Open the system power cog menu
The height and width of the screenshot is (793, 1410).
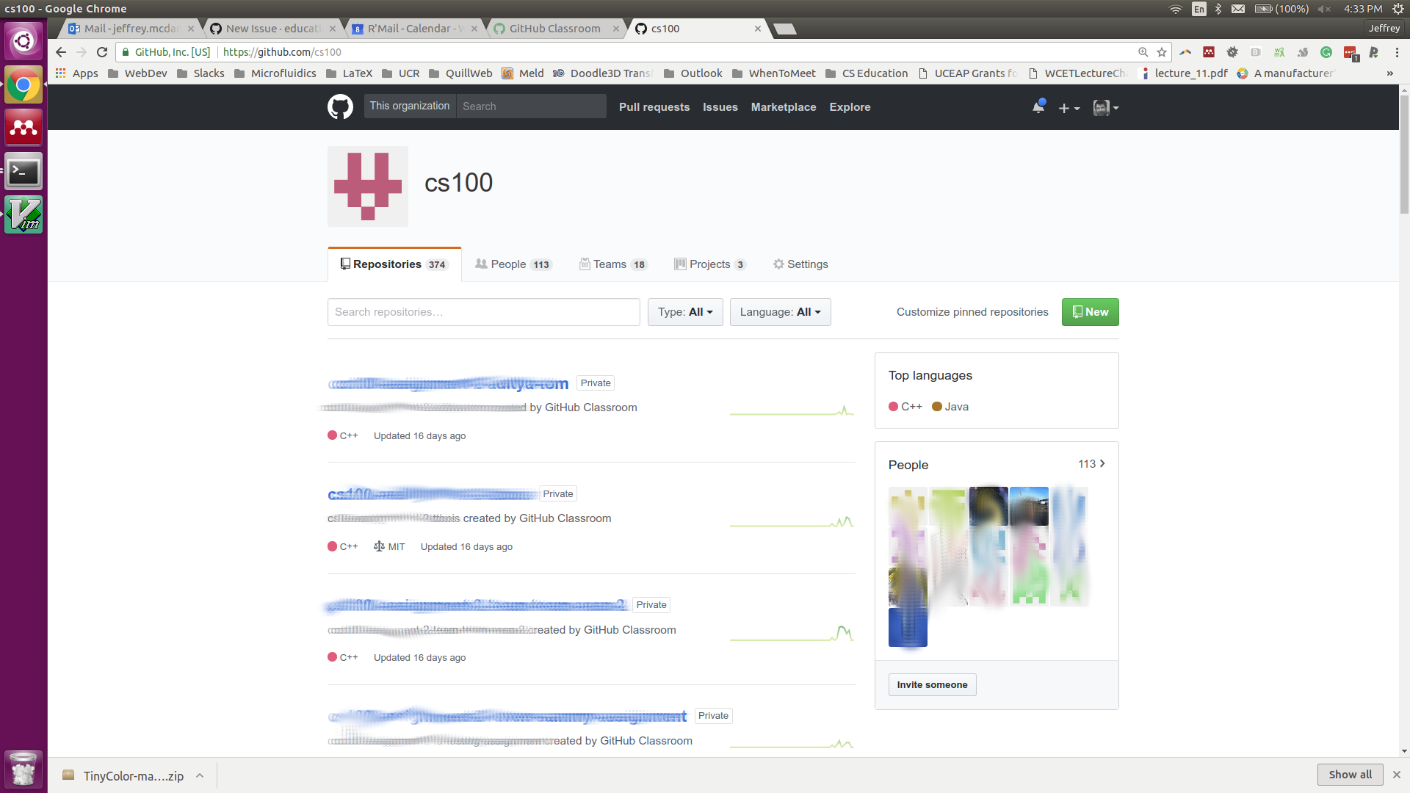pos(1398,9)
